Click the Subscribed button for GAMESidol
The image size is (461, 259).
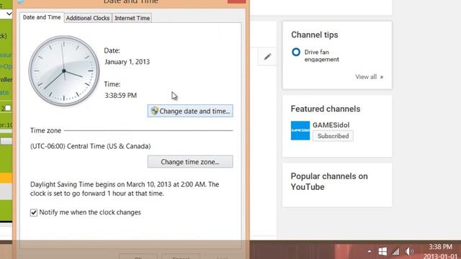pyautogui.click(x=333, y=136)
